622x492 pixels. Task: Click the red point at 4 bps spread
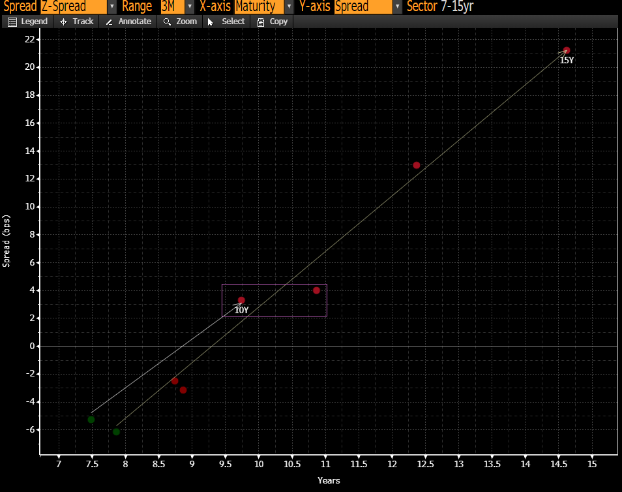click(316, 290)
